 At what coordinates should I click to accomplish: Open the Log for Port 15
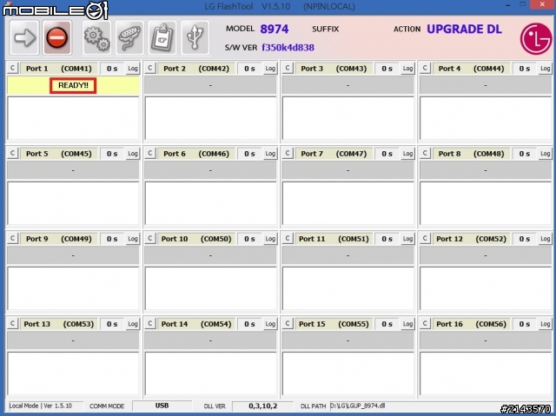click(407, 324)
